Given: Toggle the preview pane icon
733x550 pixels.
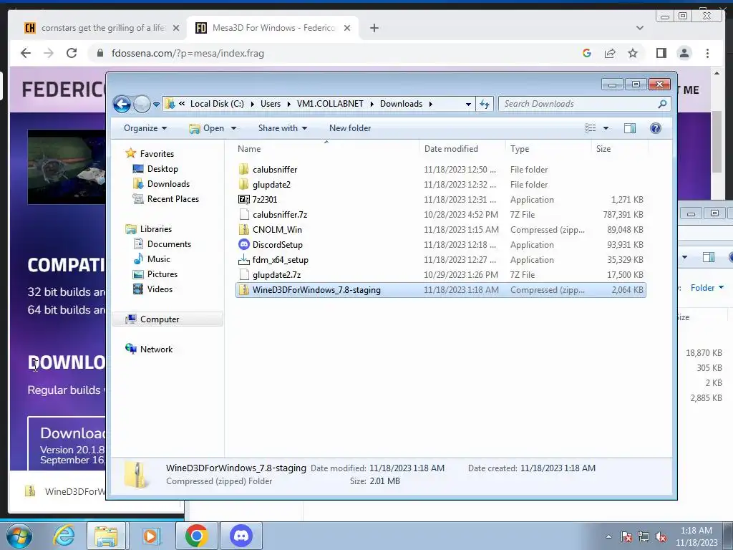Looking at the screenshot, I should [x=630, y=128].
